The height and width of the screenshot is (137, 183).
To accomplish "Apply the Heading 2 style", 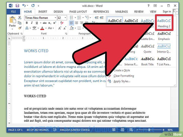I will 164,23.
